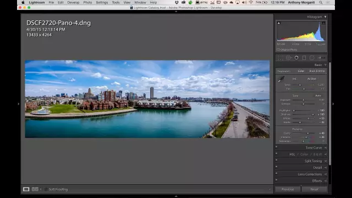Open the Color adjustments tab
Viewport: 352px width, 198px height.
(304, 155)
